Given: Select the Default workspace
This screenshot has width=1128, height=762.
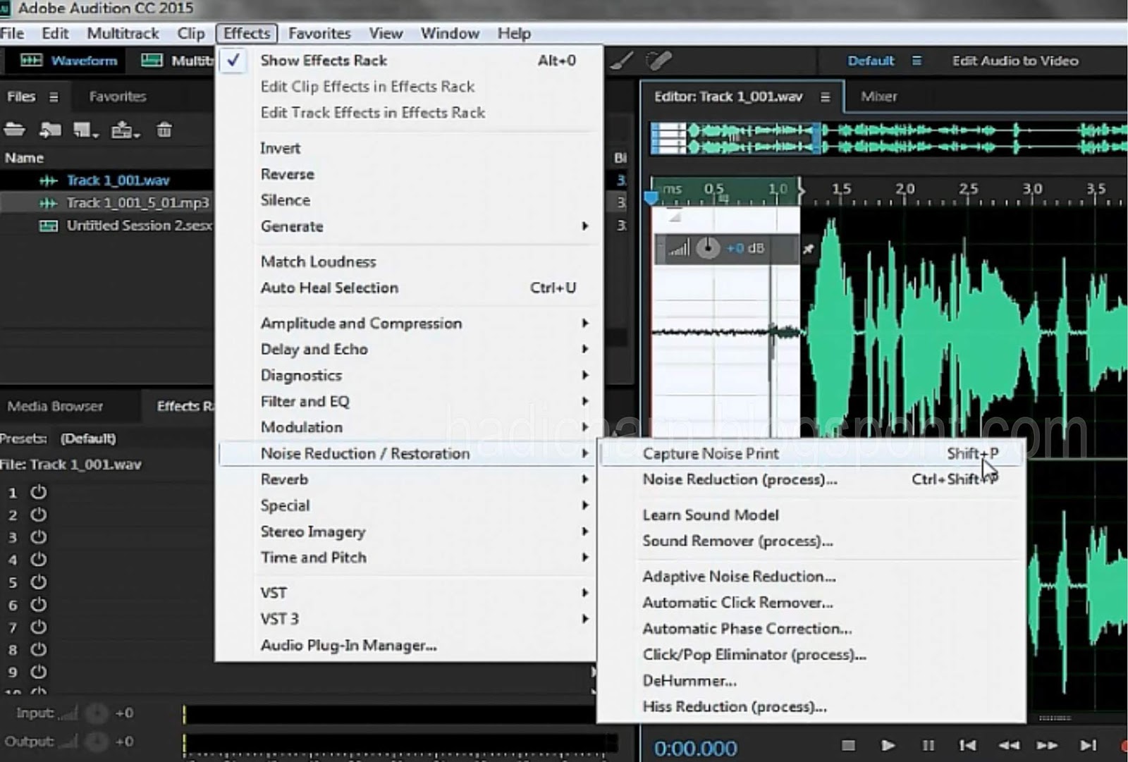Looking at the screenshot, I should (x=871, y=61).
